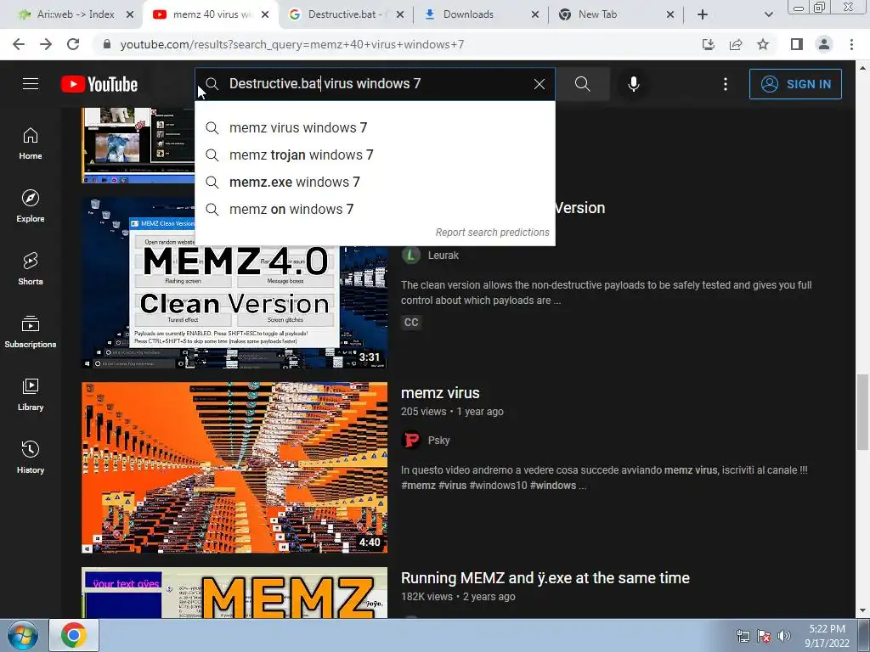Open top partially visible video thumbnail
Screen dimensions: 870x652
point(138,145)
